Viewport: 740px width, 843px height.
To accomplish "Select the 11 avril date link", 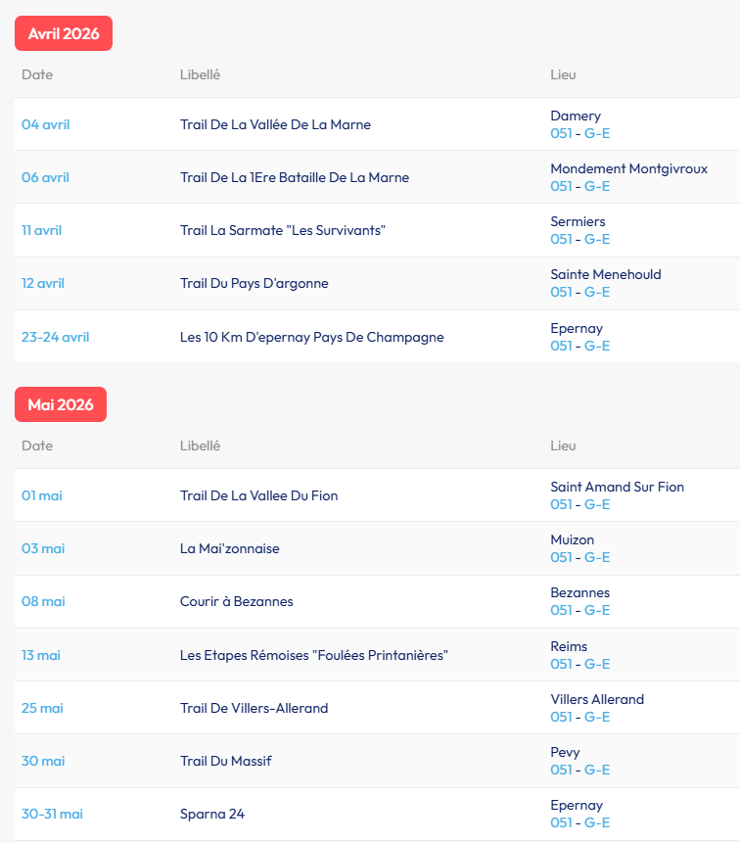I will click(x=42, y=230).
